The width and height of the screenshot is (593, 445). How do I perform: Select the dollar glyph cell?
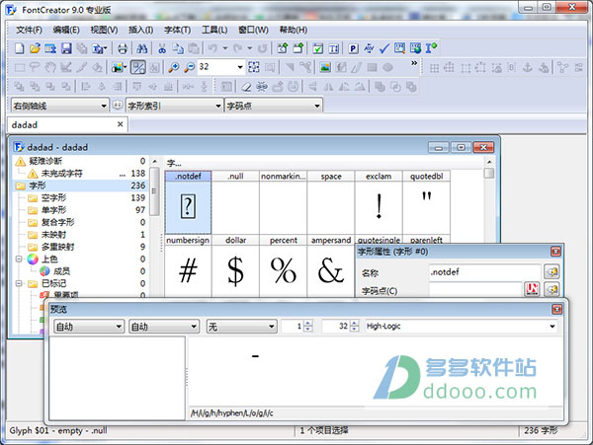235,266
